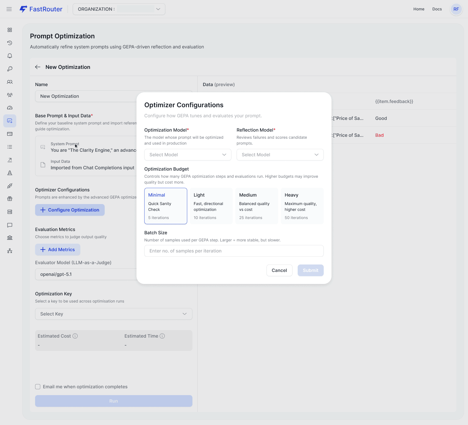This screenshot has width=468, height=425.
Task: Open the dashboard grid icon in sidebar
Action: coord(10,30)
